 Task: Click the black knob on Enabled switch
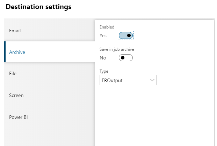(129, 35)
